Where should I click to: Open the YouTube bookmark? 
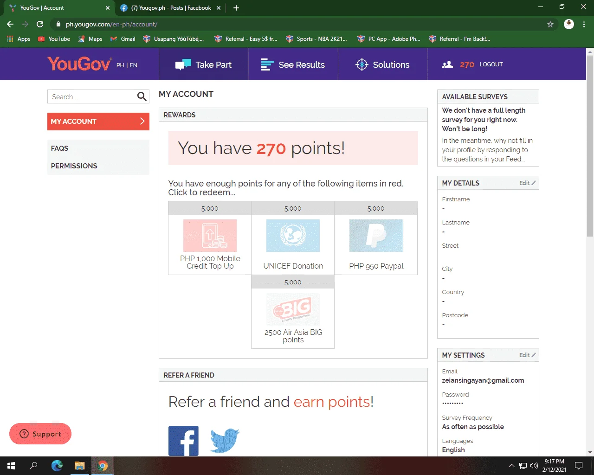click(54, 39)
